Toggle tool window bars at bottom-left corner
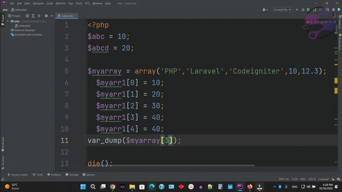The image size is (342, 192). coord(3,179)
